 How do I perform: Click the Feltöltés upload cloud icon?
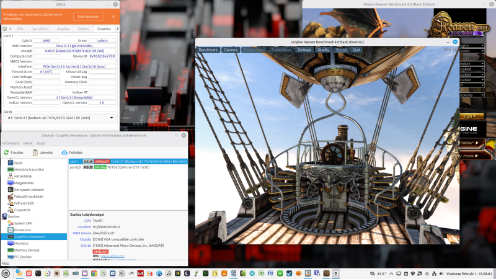coord(64,153)
